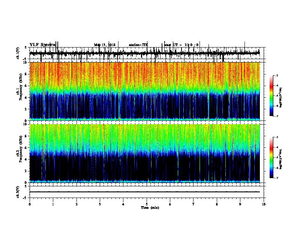The image size is (297, 229).
Task: Click the '-7' label on ch.2 colorbar
Action: pos(277,178)
